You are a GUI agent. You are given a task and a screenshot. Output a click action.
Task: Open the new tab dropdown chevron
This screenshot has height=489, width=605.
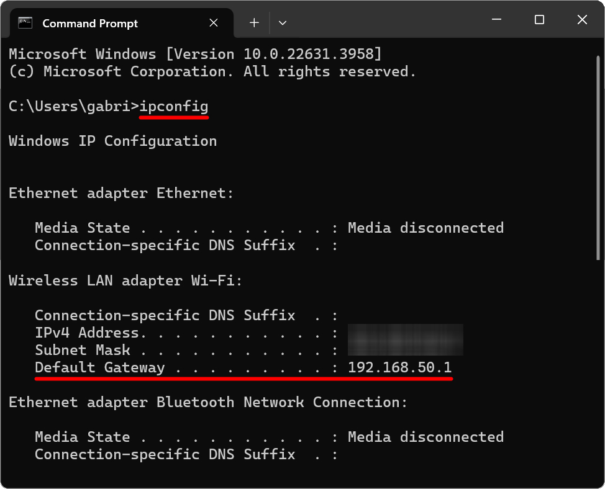283,22
